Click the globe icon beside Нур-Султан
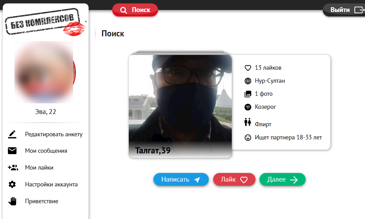The width and height of the screenshot is (365, 219). pos(248,81)
